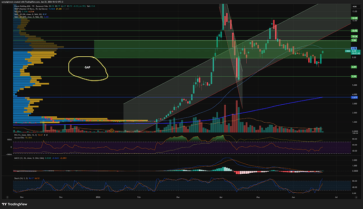The height and width of the screenshot is (209, 363).
Task: Click the Nov label on the time axis
Action: (x=22, y=197)
